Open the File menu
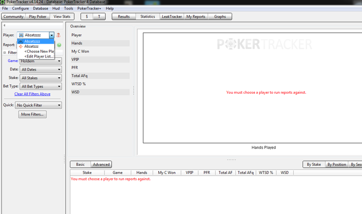The width and height of the screenshot is (362, 214). pos(5,8)
